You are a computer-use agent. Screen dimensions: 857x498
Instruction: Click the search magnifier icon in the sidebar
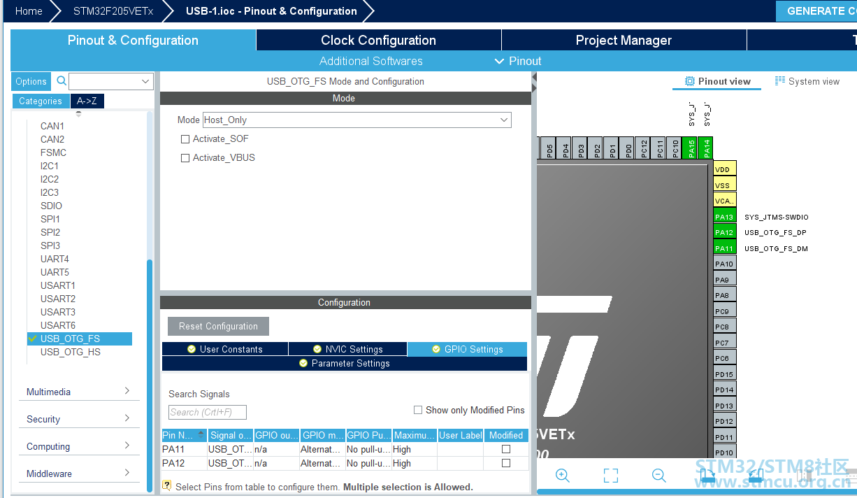coord(62,81)
